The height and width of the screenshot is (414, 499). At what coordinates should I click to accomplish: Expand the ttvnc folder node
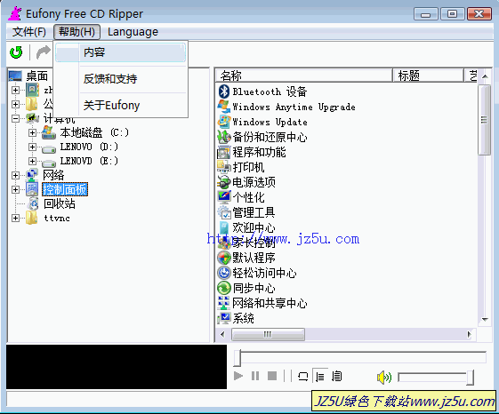pos(15,218)
